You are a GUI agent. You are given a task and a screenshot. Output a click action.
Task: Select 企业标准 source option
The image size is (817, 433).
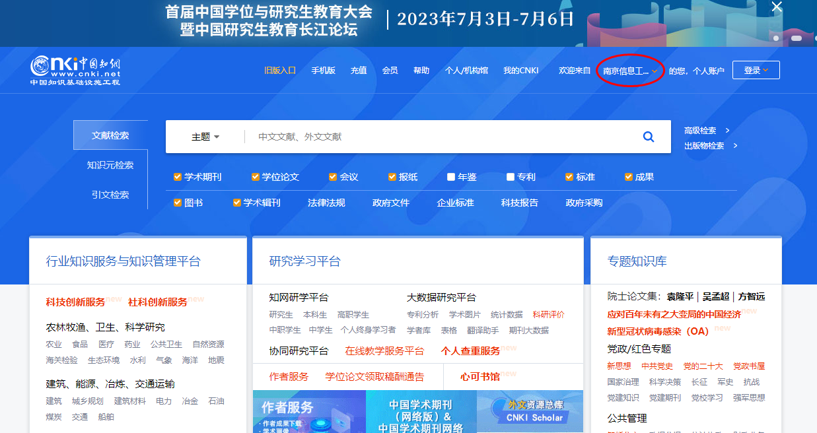click(x=455, y=203)
